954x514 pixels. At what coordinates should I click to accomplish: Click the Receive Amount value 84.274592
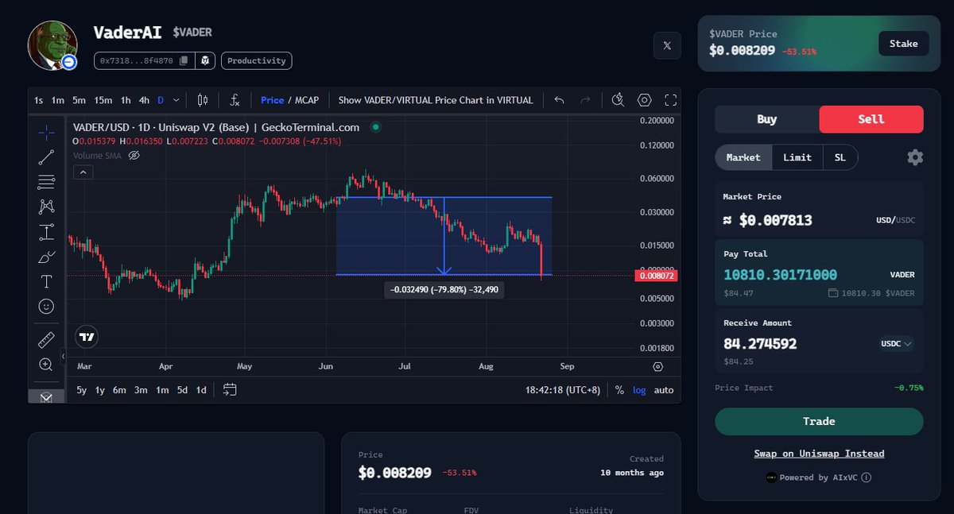pos(760,344)
